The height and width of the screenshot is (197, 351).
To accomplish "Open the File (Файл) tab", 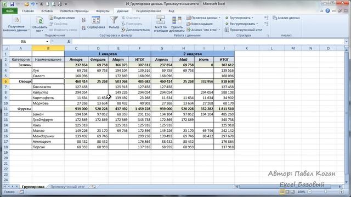I will pyautogui.click(x=10, y=11).
